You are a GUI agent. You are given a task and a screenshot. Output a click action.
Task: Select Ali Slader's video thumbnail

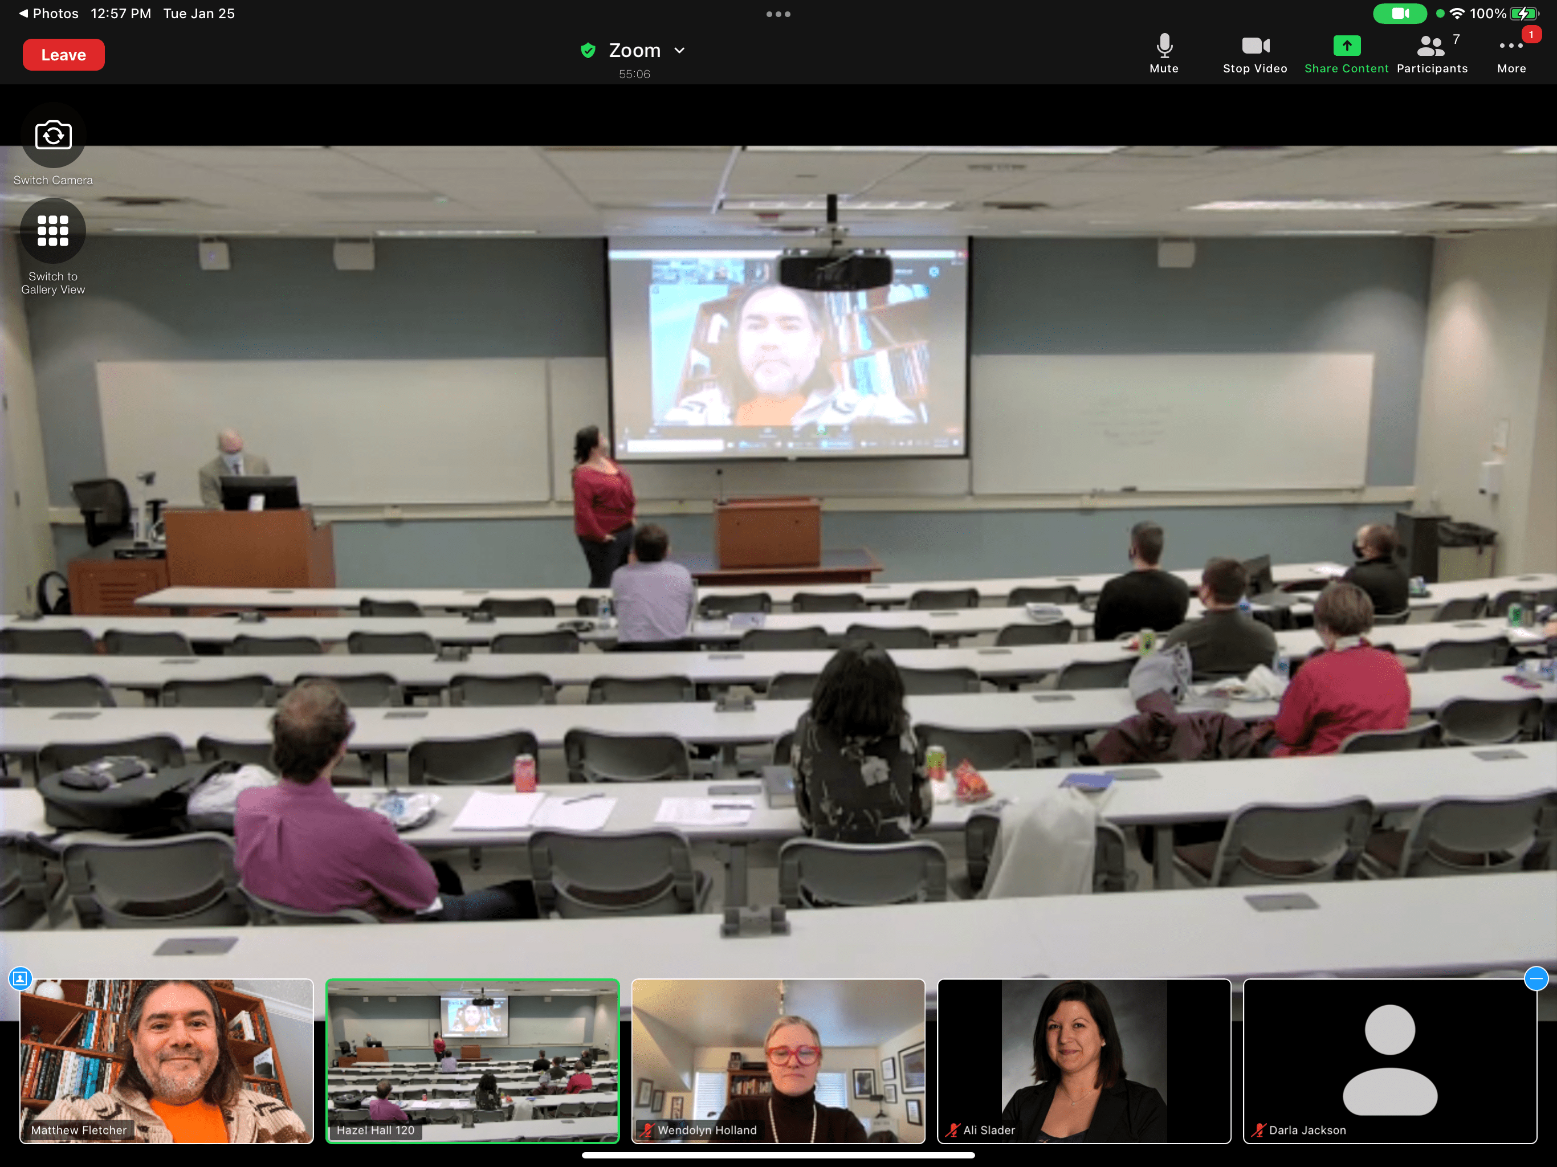[1083, 1060]
